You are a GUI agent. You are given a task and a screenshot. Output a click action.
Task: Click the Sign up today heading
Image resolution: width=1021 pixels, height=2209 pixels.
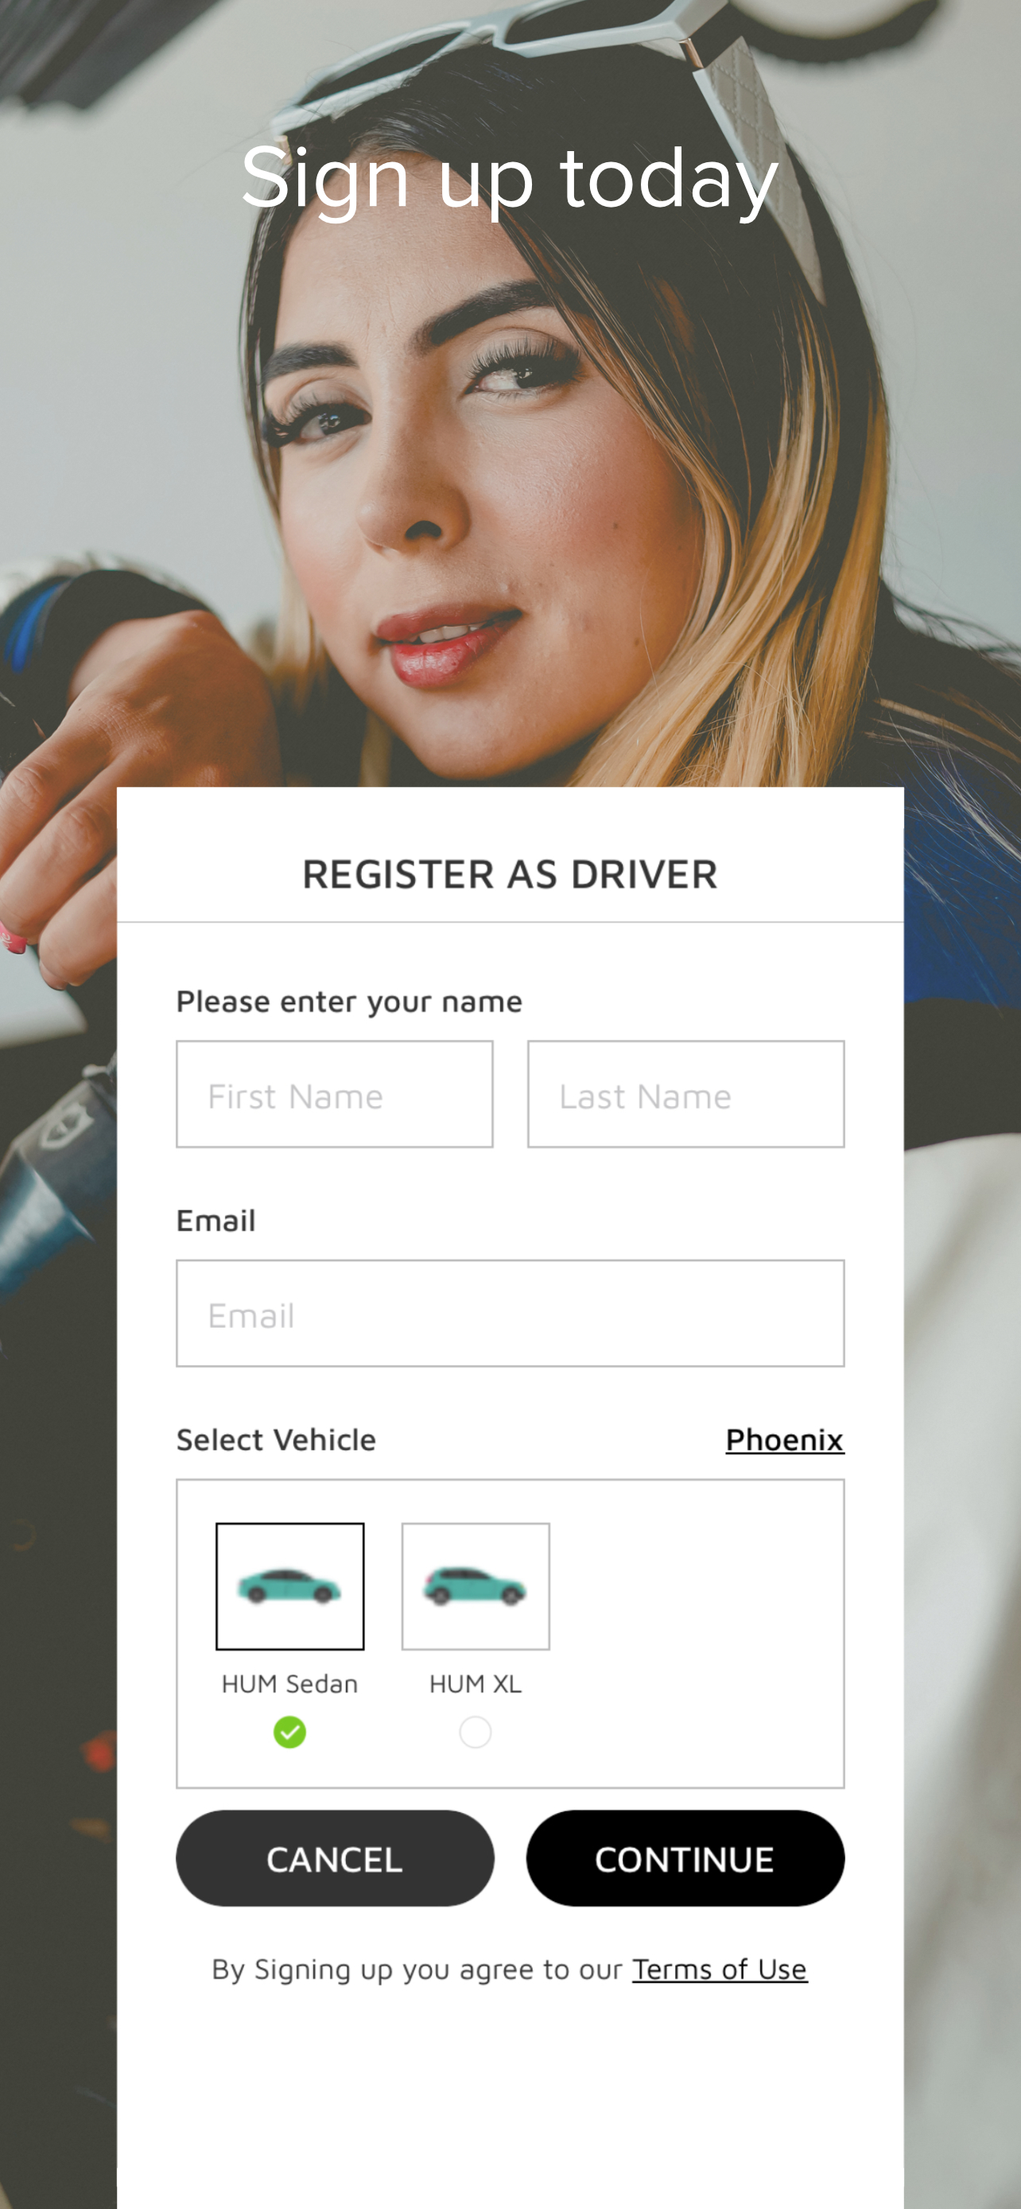click(x=510, y=177)
